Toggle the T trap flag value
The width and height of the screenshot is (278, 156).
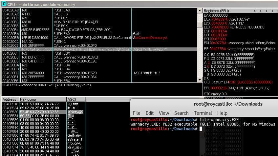pyautogui.click(x=208, y=74)
